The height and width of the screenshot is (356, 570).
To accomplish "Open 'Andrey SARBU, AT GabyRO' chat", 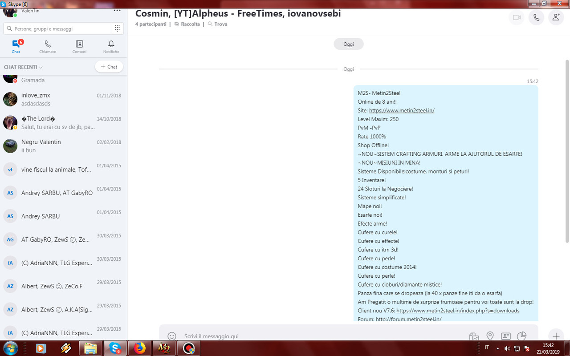I will [64, 193].
